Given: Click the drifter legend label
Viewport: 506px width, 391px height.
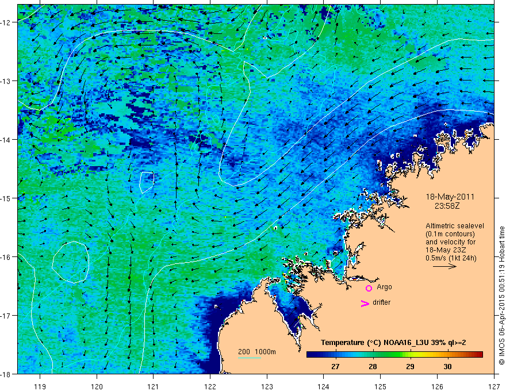Looking at the screenshot, I should coord(381,302).
